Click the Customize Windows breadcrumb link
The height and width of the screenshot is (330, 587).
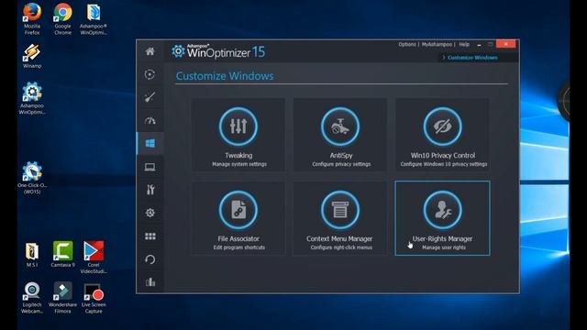point(472,58)
